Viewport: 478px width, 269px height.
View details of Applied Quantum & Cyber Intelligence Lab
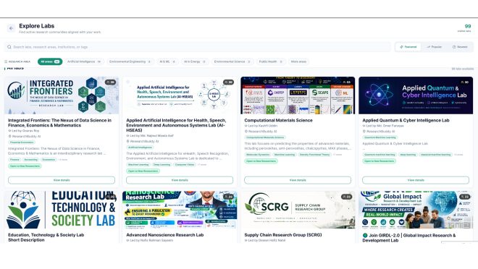click(416, 180)
